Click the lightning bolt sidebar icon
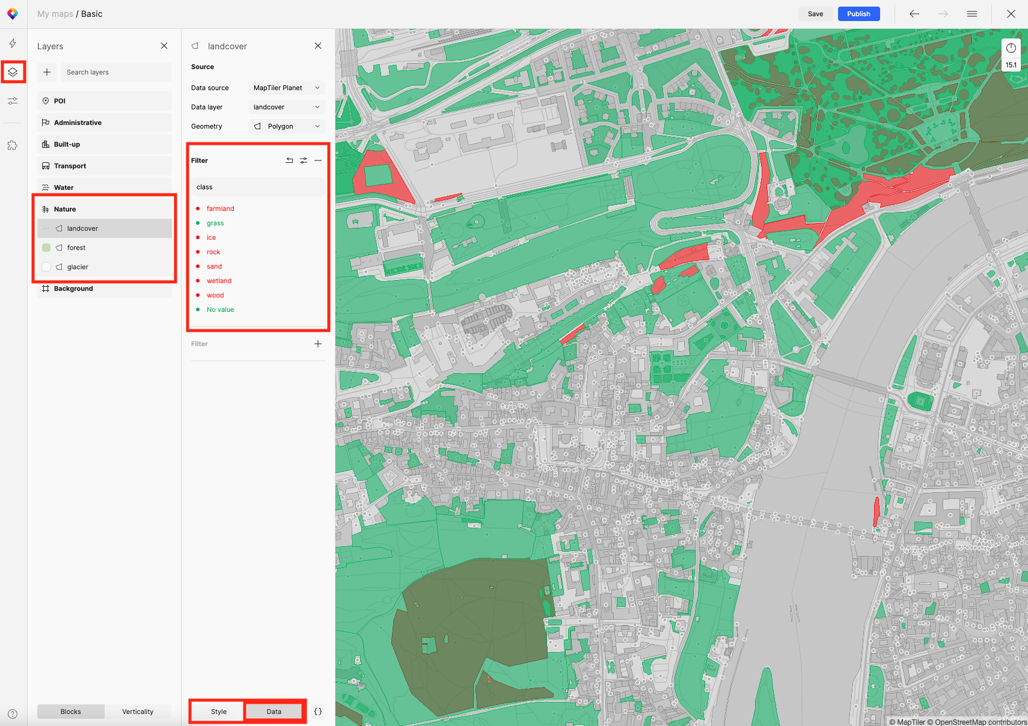 pos(13,43)
